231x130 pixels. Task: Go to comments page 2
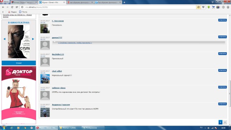click(x=225, y=122)
